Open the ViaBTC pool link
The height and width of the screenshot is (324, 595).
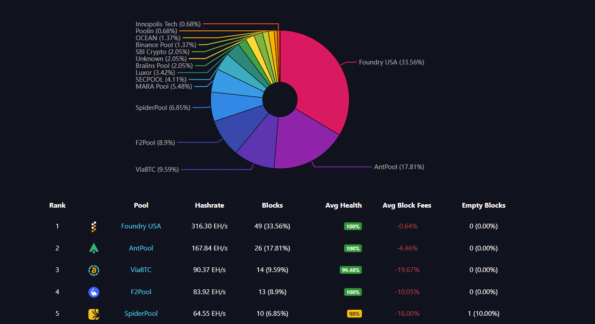point(141,270)
